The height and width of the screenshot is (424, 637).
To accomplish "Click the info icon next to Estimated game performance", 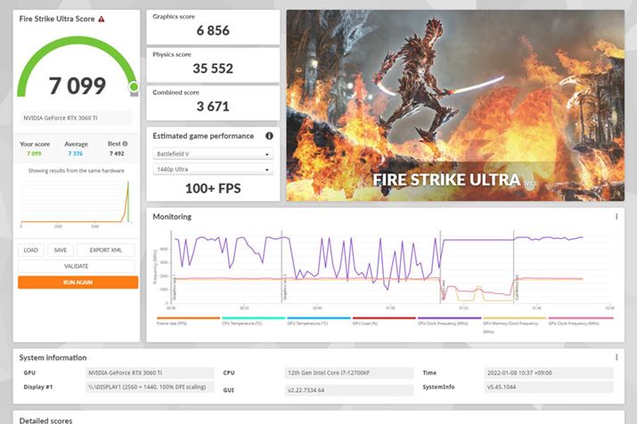I will 269,136.
